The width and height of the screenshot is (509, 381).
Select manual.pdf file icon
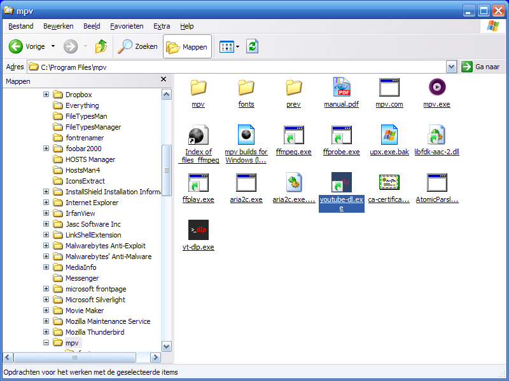pos(342,87)
